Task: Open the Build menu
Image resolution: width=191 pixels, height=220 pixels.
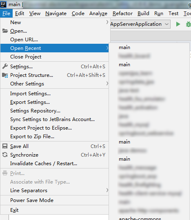Action: 143,13
